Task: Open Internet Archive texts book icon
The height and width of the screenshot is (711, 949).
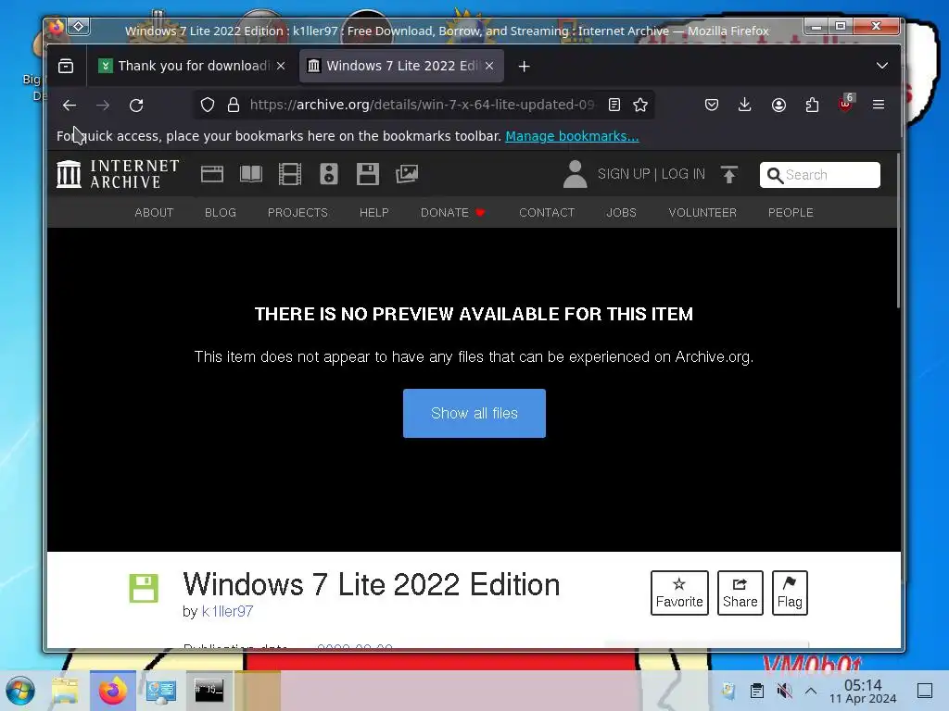Action: click(x=251, y=174)
